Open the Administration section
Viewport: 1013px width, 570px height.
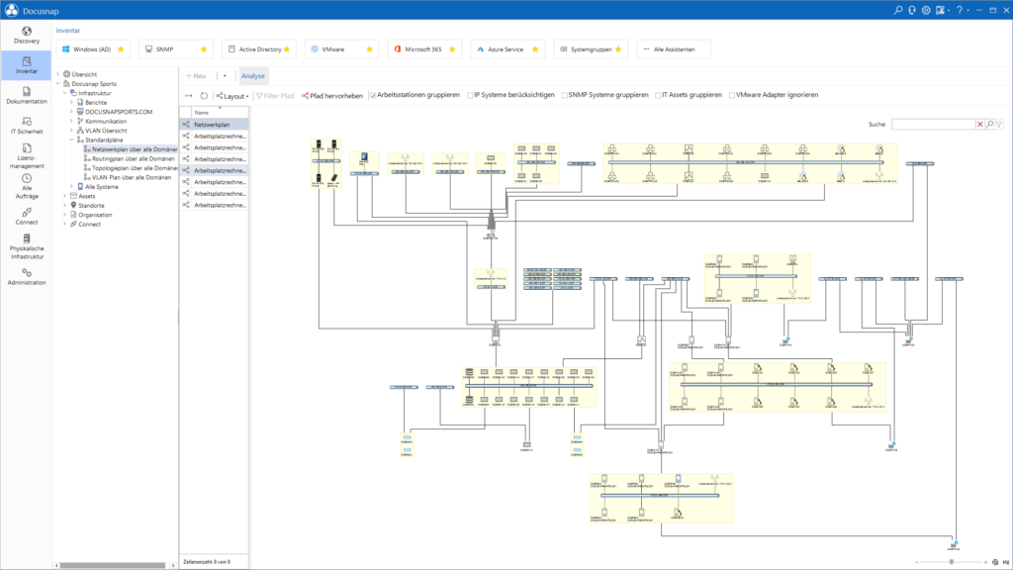[26, 278]
